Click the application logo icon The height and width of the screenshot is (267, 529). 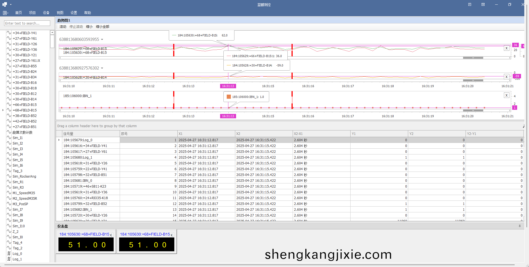5,4
